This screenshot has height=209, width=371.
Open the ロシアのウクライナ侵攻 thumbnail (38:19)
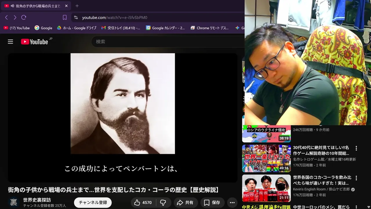[266, 134]
